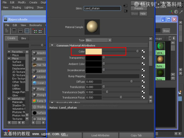
Task: Show top and bottom tabs in Hypershade
Action: (x=27, y=31)
